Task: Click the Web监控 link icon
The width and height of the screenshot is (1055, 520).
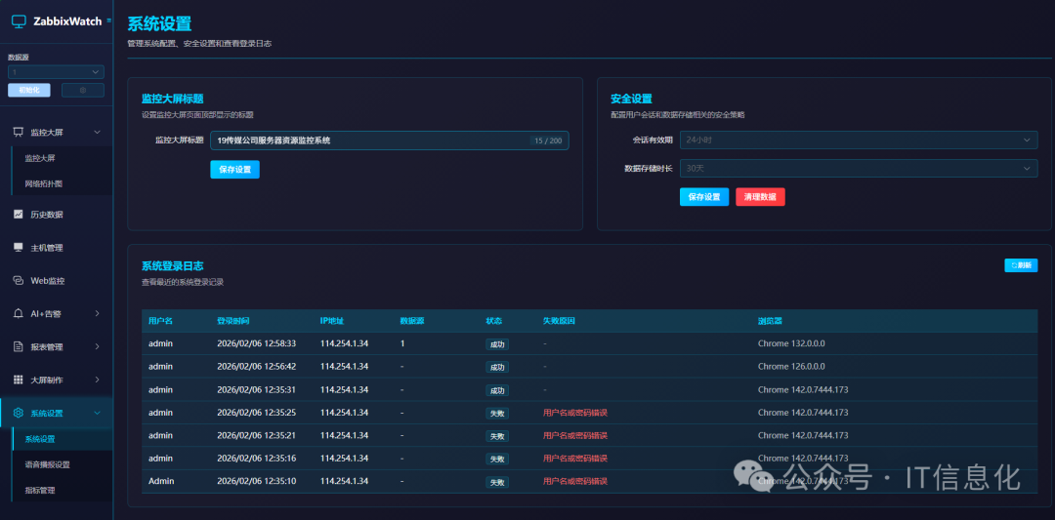Action: pos(19,281)
